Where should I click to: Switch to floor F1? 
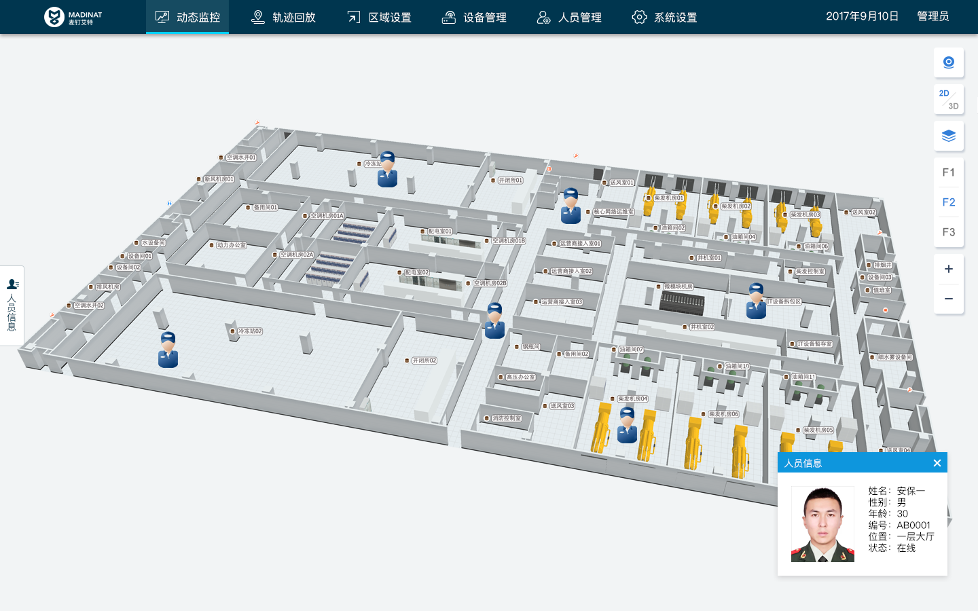click(949, 172)
